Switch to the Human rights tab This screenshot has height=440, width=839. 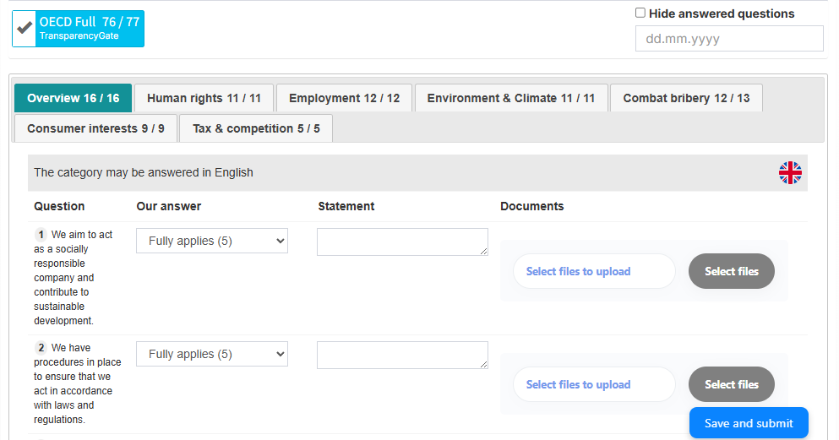(204, 98)
